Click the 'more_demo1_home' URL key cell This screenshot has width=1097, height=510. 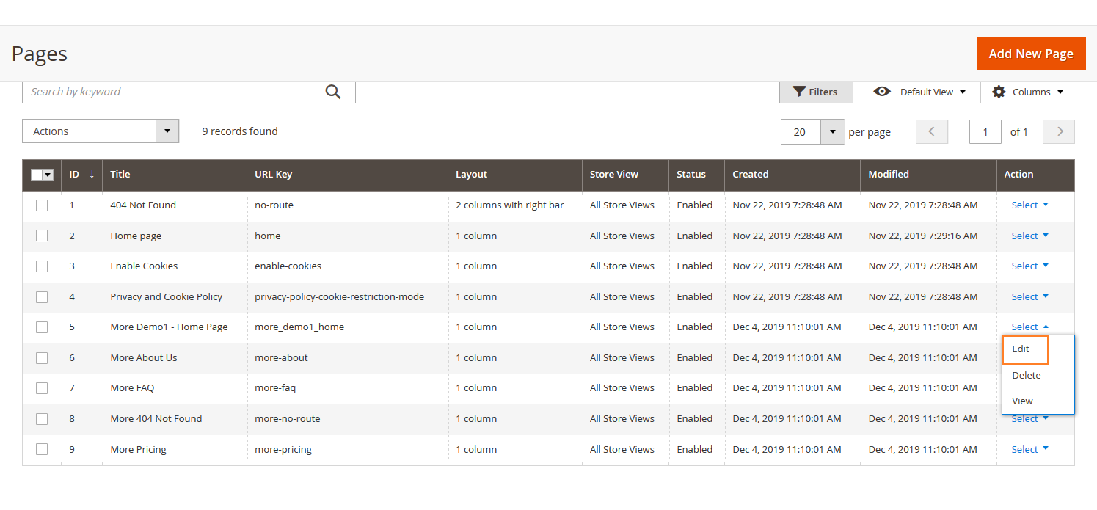[299, 327]
